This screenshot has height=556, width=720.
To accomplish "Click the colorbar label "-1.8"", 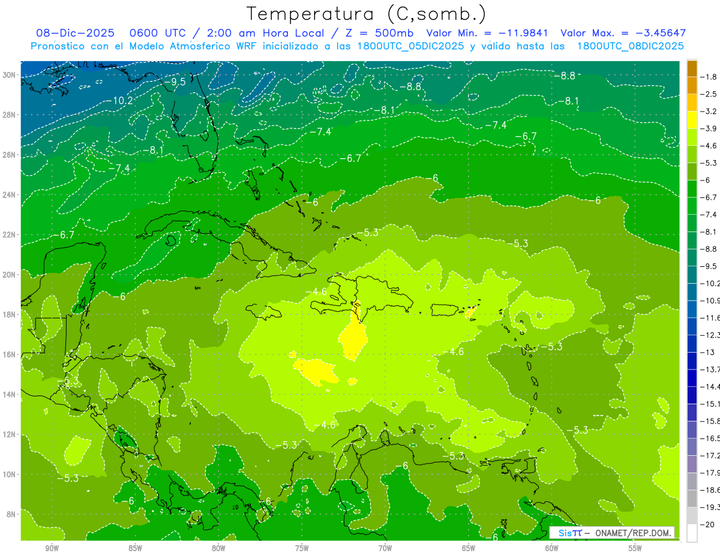I will click(710, 77).
